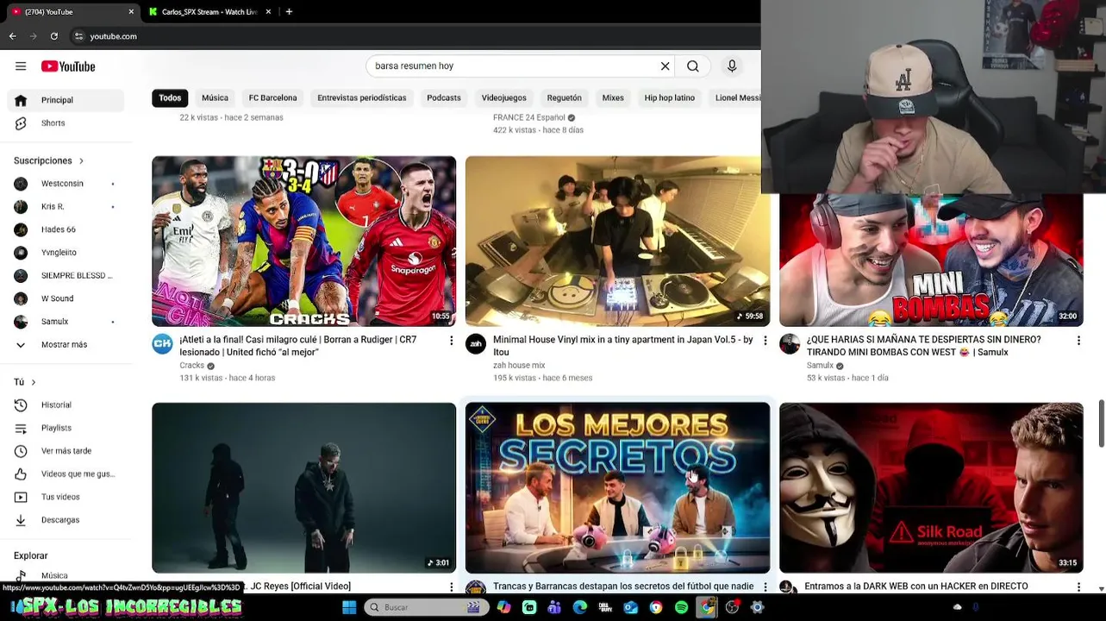Open Spotify from the taskbar
Viewport: 1106px width, 621px height.
tap(681, 607)
